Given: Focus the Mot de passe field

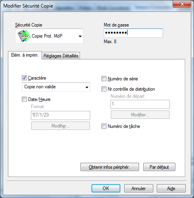Looking at the screenshot, I should 133,33.
